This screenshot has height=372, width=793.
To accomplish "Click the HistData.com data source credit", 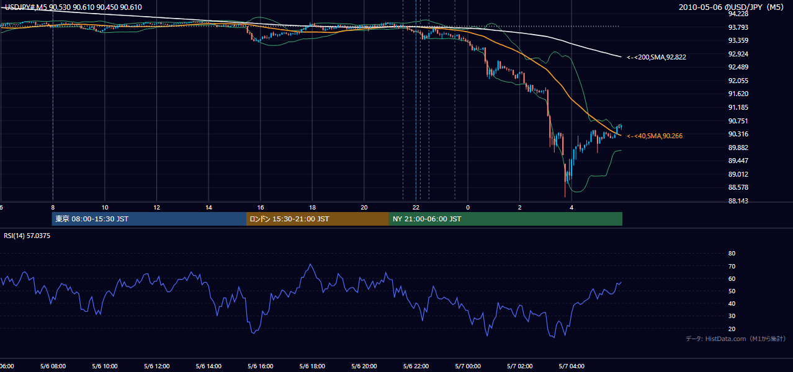I will pos(736,339).
